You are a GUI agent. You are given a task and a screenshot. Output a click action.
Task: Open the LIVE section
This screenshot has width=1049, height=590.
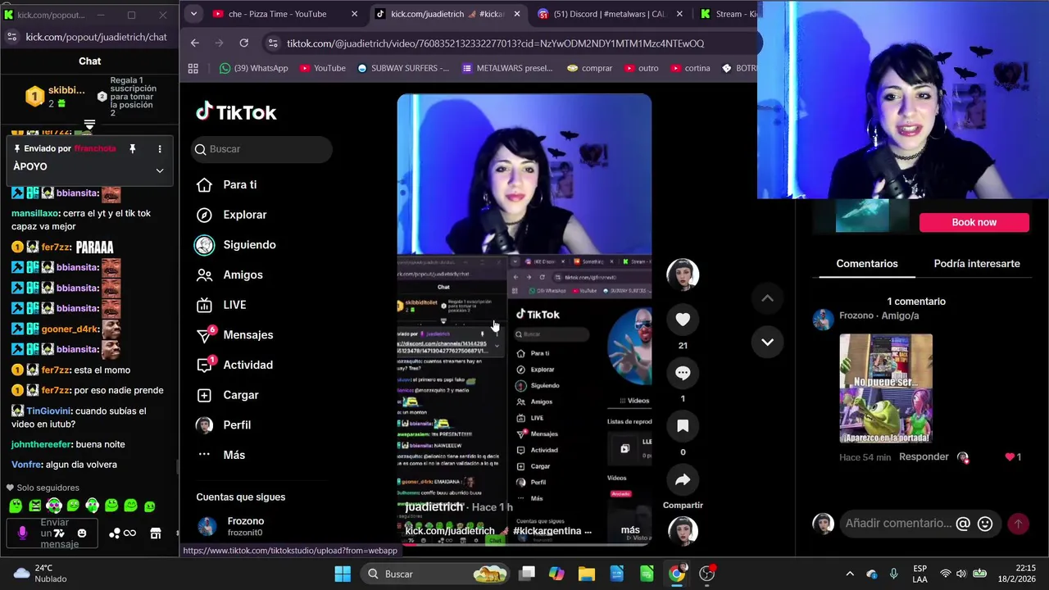tap(221, 305)
